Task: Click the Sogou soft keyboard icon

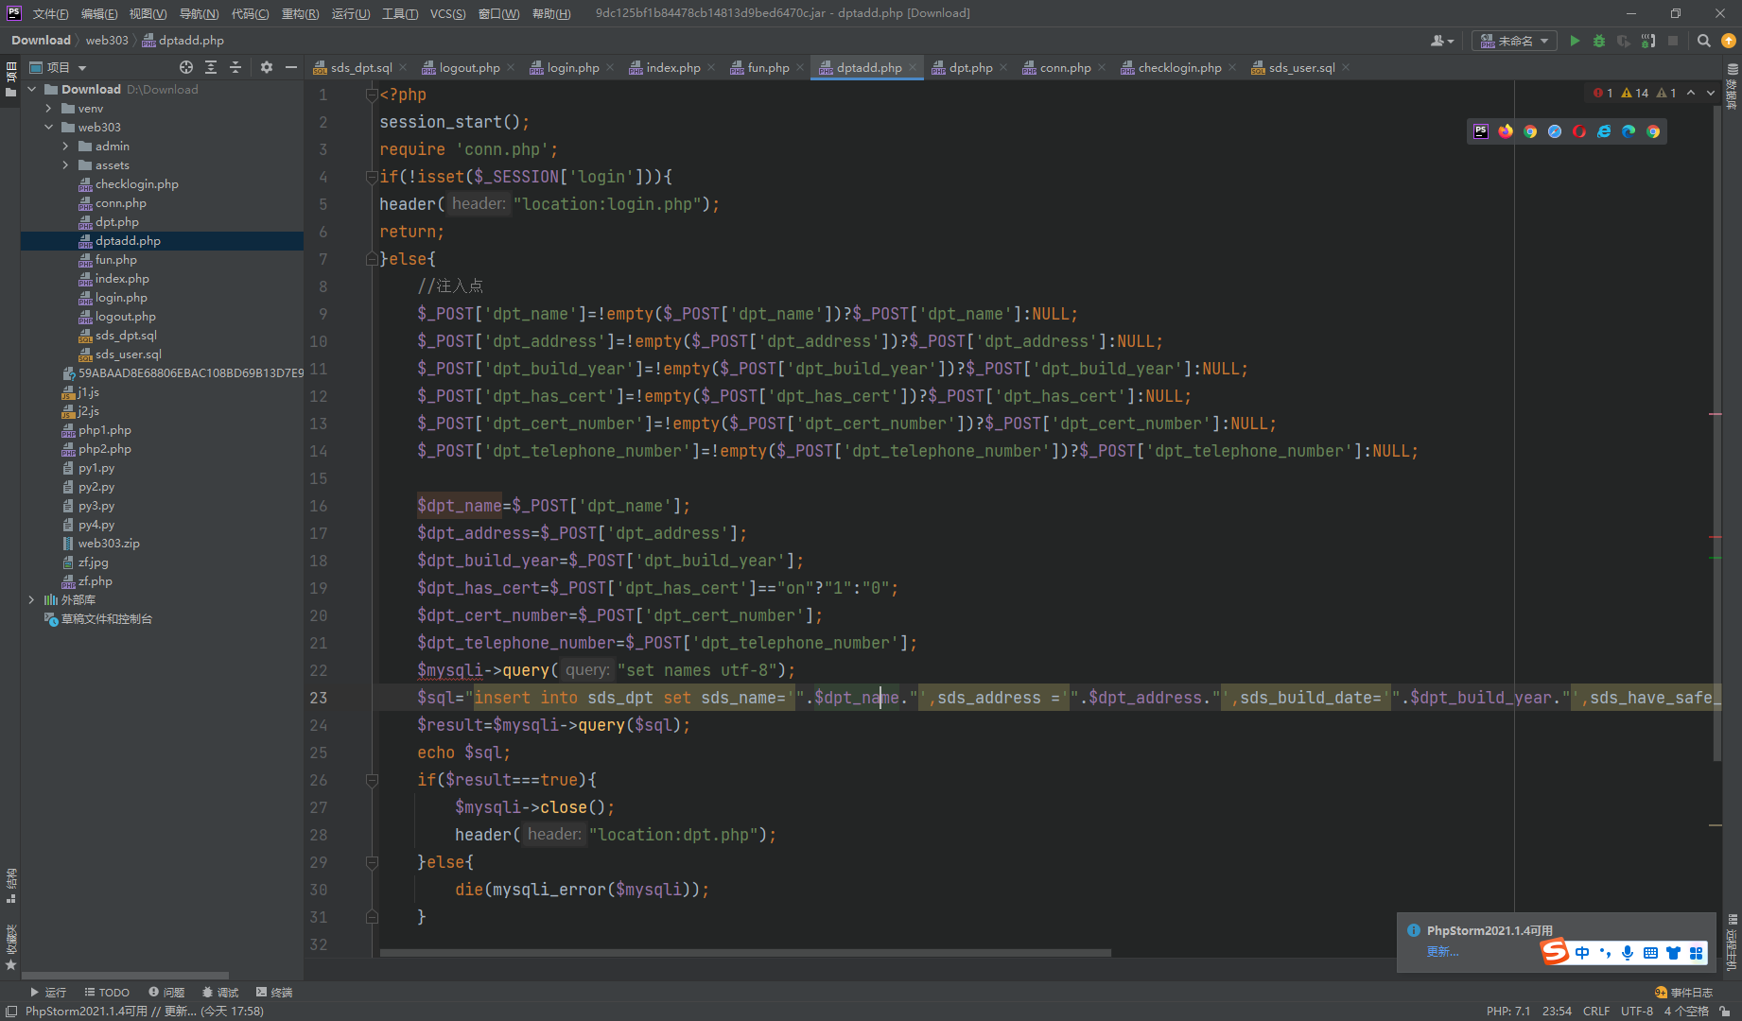Action: (x=1650, y=953)
